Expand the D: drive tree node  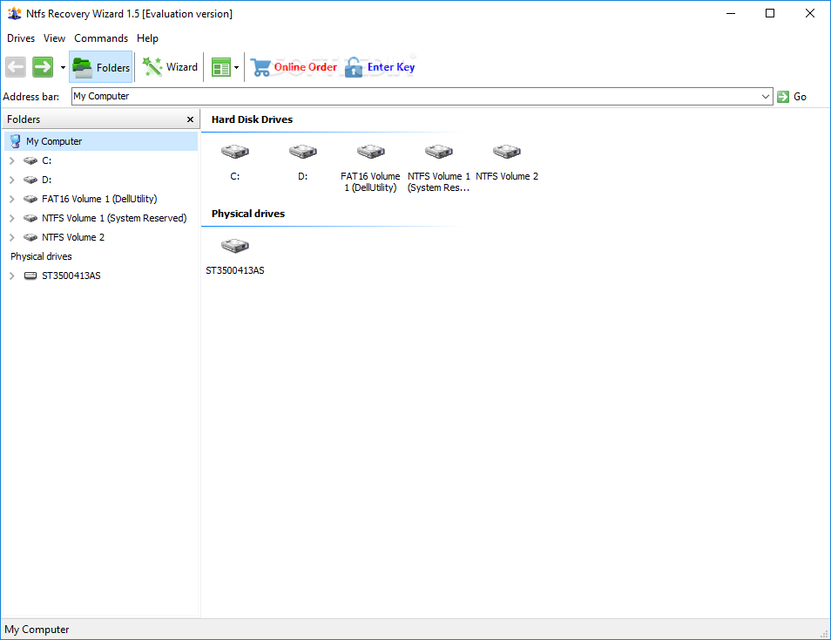[11, 180]
